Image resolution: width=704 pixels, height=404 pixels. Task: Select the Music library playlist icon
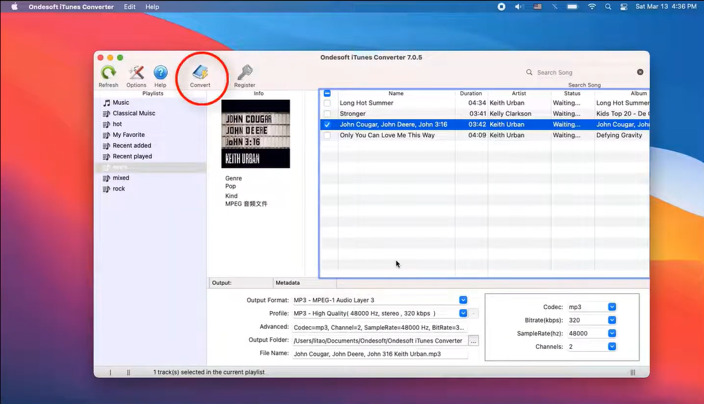107,103
